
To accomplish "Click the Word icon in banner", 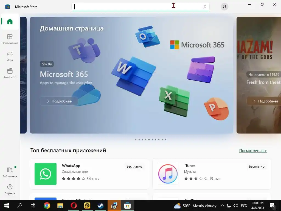I will 134,76.
